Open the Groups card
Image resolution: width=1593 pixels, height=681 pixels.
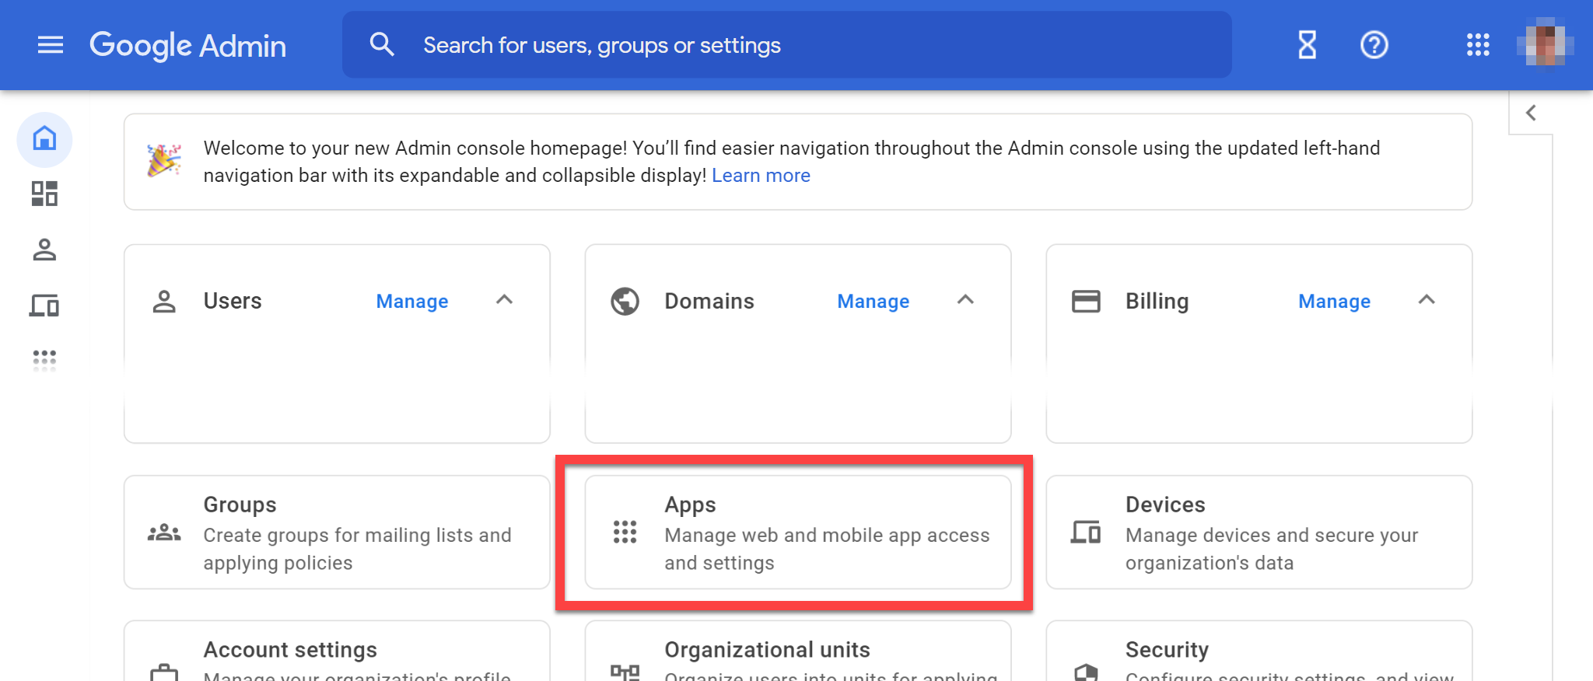(x=337, y=533)
